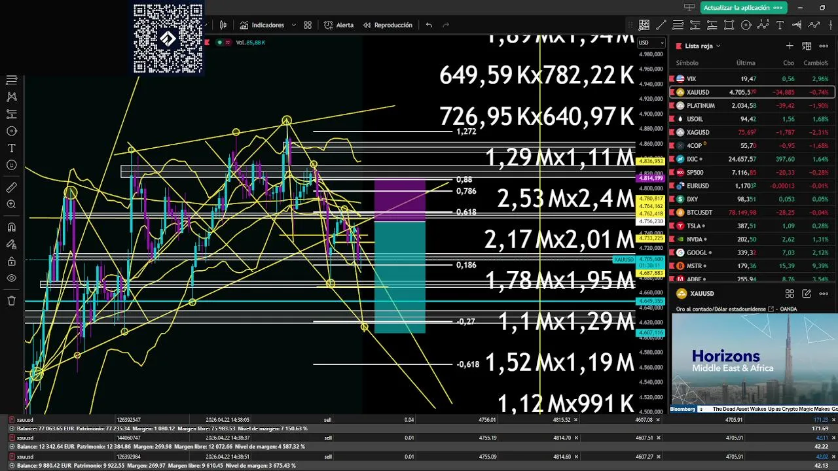Sort watchlist by Cbo column
The width and height of the screenshot is (838, 471).
point(788,63)
